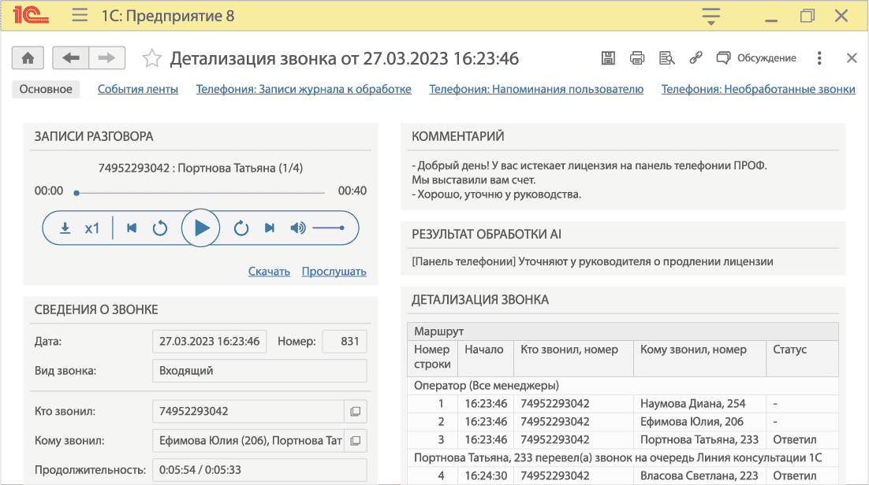Copy the link to this call

tap(696, 57)
